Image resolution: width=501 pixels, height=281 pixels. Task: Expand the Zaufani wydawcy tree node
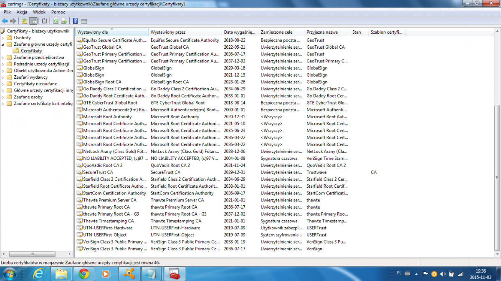pos(3,77)
